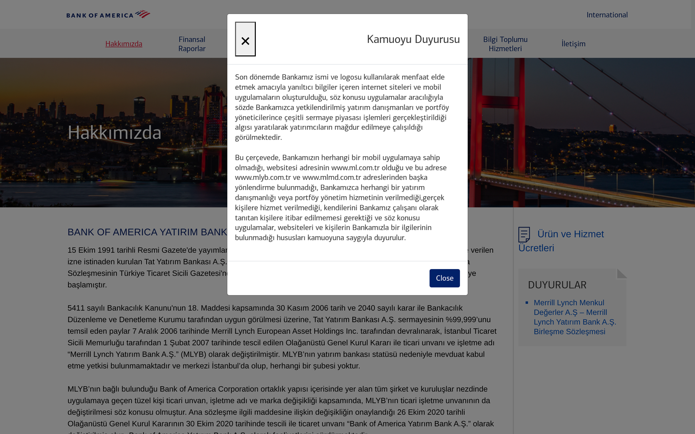Open the Ürün ve Hizmet Ücretleri link
Image resolution: width=695 pixels, height=434 pixels.
(561, 241)
